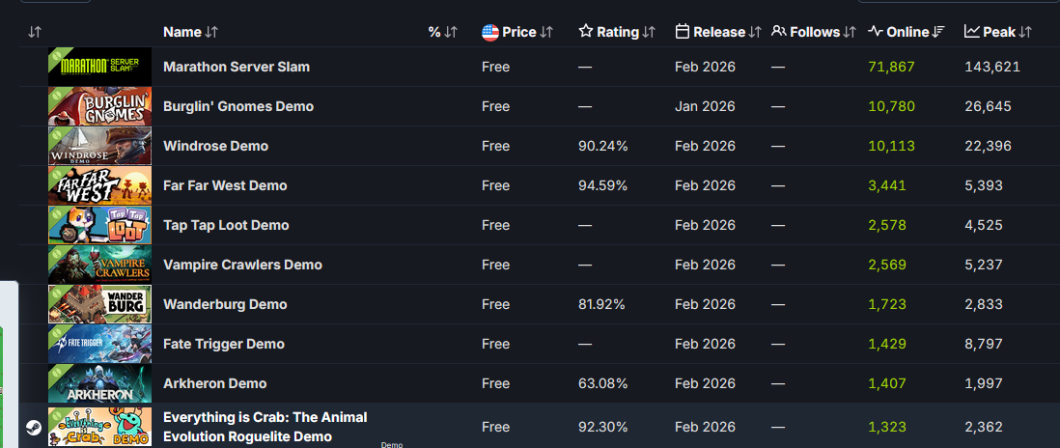The height and width of the screenshot is (448, 1060).
Task: Click the 143,621 peak value
Action: (991, 67)
